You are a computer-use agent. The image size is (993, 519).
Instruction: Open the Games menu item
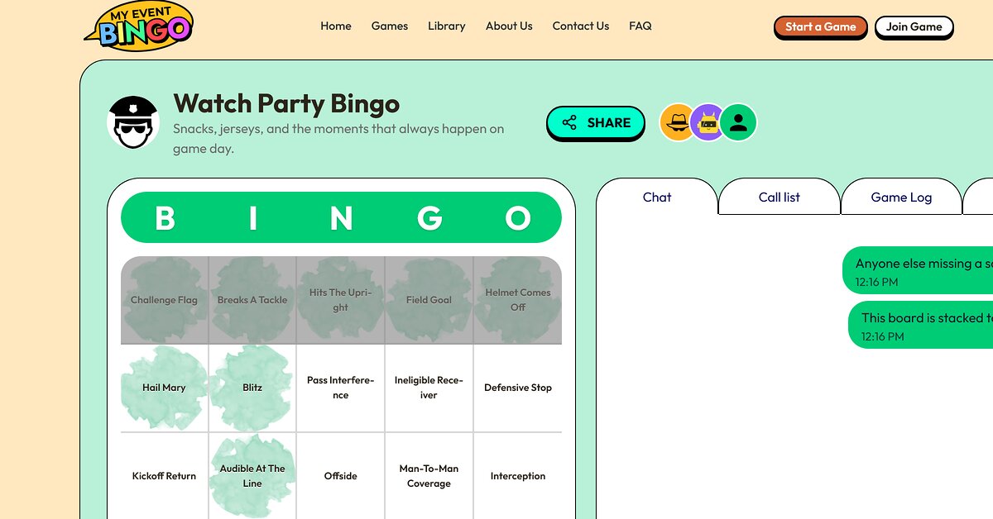tap(390, 26)
